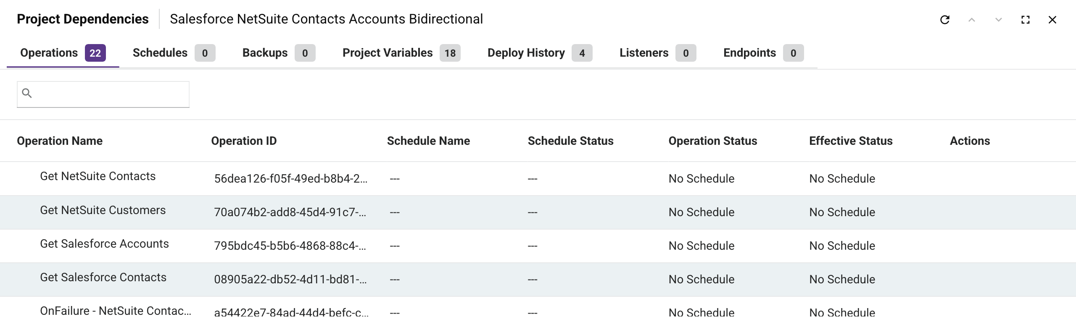Expand the panel to fullscreen
1076x319 pixels.
1025,20
